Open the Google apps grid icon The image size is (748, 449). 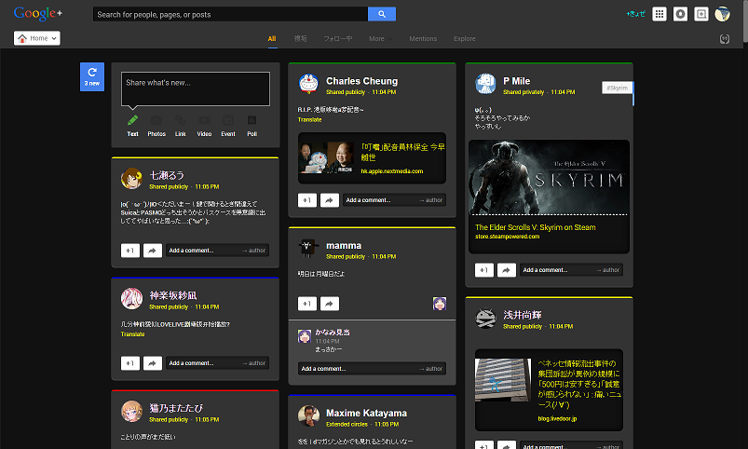660,14
